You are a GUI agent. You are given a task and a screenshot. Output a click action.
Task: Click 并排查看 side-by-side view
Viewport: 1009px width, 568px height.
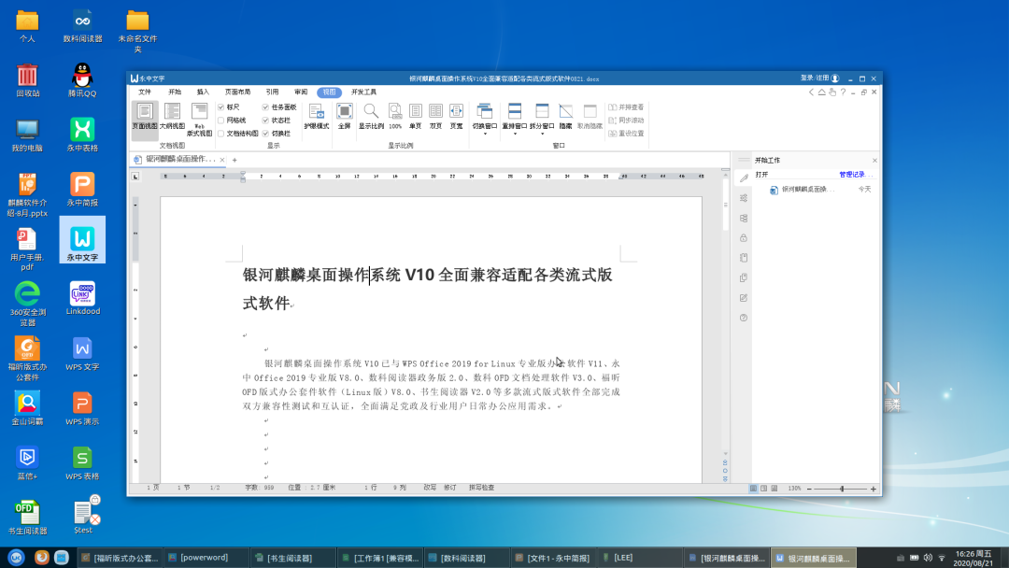pos(626,107)
